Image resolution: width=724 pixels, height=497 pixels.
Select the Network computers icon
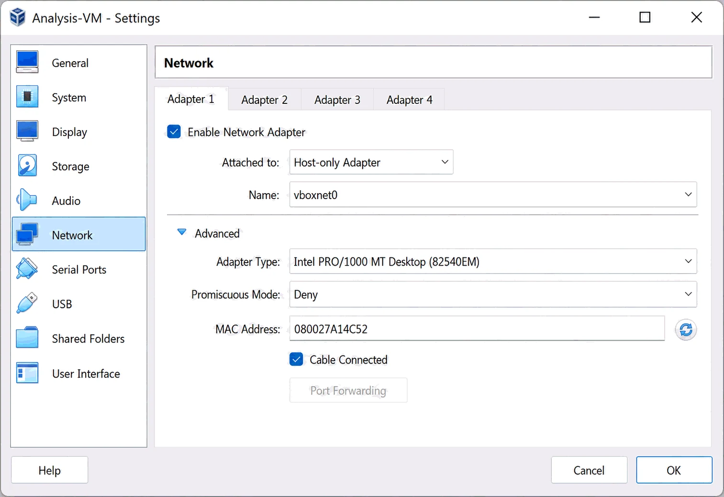click(27, 234)
